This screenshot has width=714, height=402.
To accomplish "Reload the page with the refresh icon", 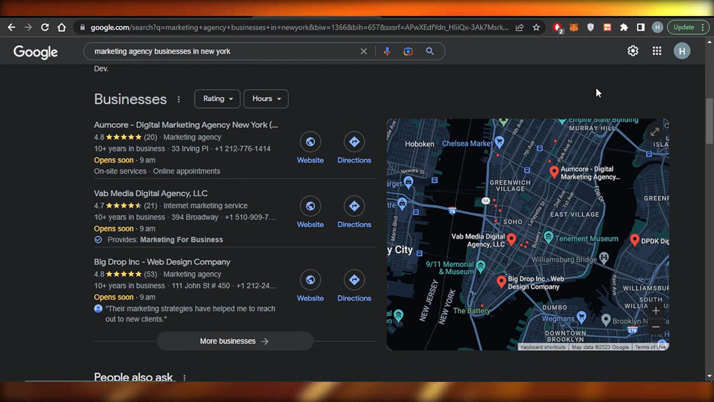I will coord(45,27).
